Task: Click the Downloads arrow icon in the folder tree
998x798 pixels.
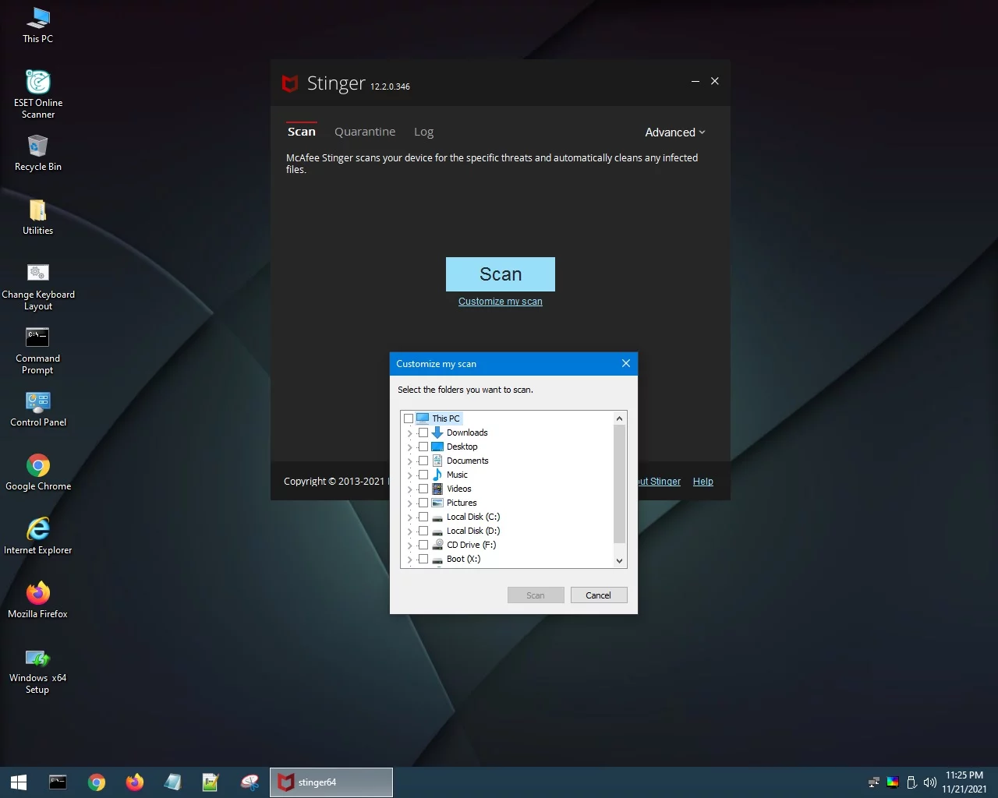Action: [437, 433]
